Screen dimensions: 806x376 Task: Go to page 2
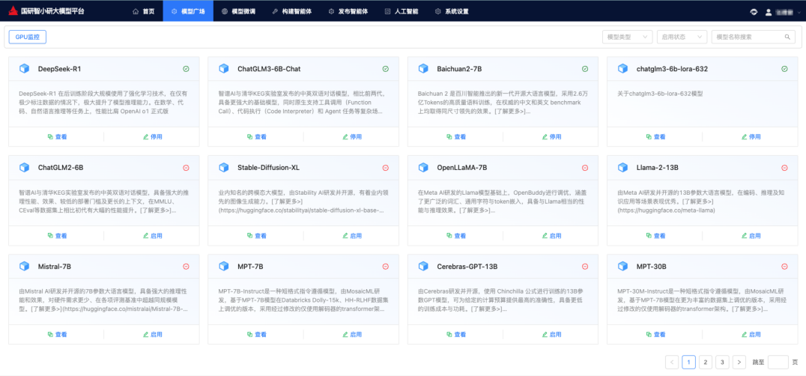(706, 362)
